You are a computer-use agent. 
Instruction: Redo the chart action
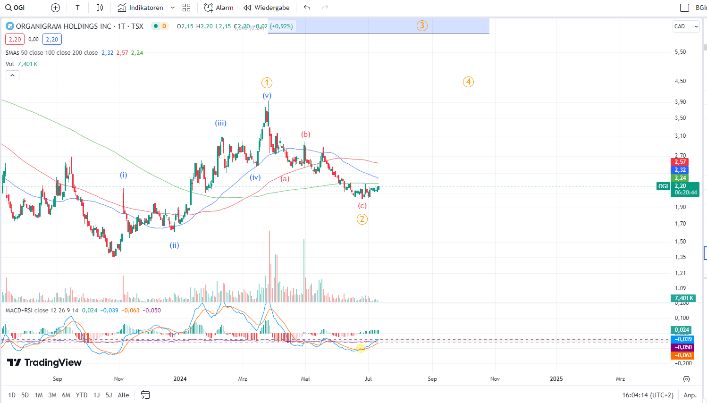(x=325, y=8)
